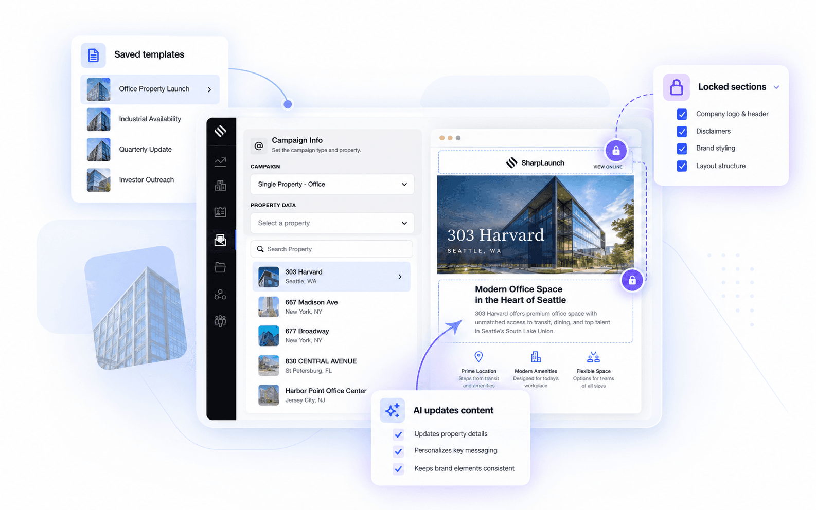Click the Locked sections padlock icon
Viewport: 816px width, 510px height.
click(676, 87)
